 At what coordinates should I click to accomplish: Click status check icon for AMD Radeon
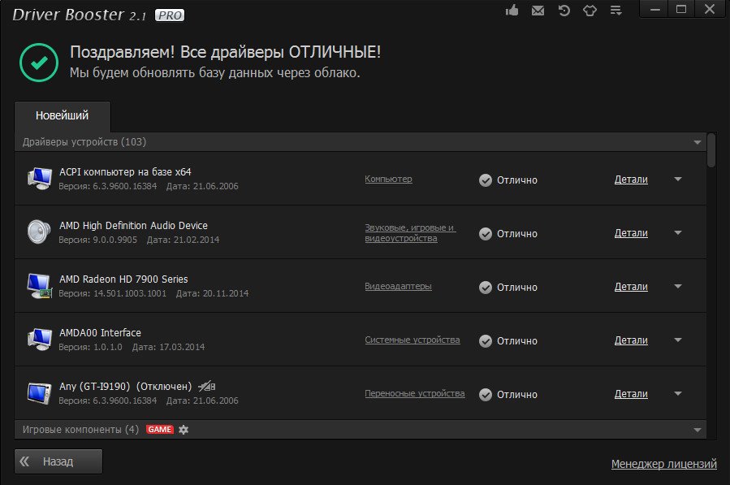coord(485,288)
